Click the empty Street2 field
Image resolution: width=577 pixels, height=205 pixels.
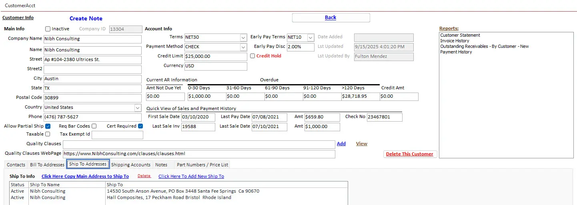[92, 69]
